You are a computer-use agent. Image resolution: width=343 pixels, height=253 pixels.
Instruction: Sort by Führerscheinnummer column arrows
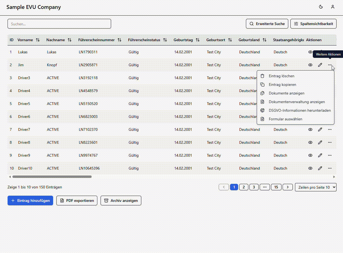pos(119,40)
